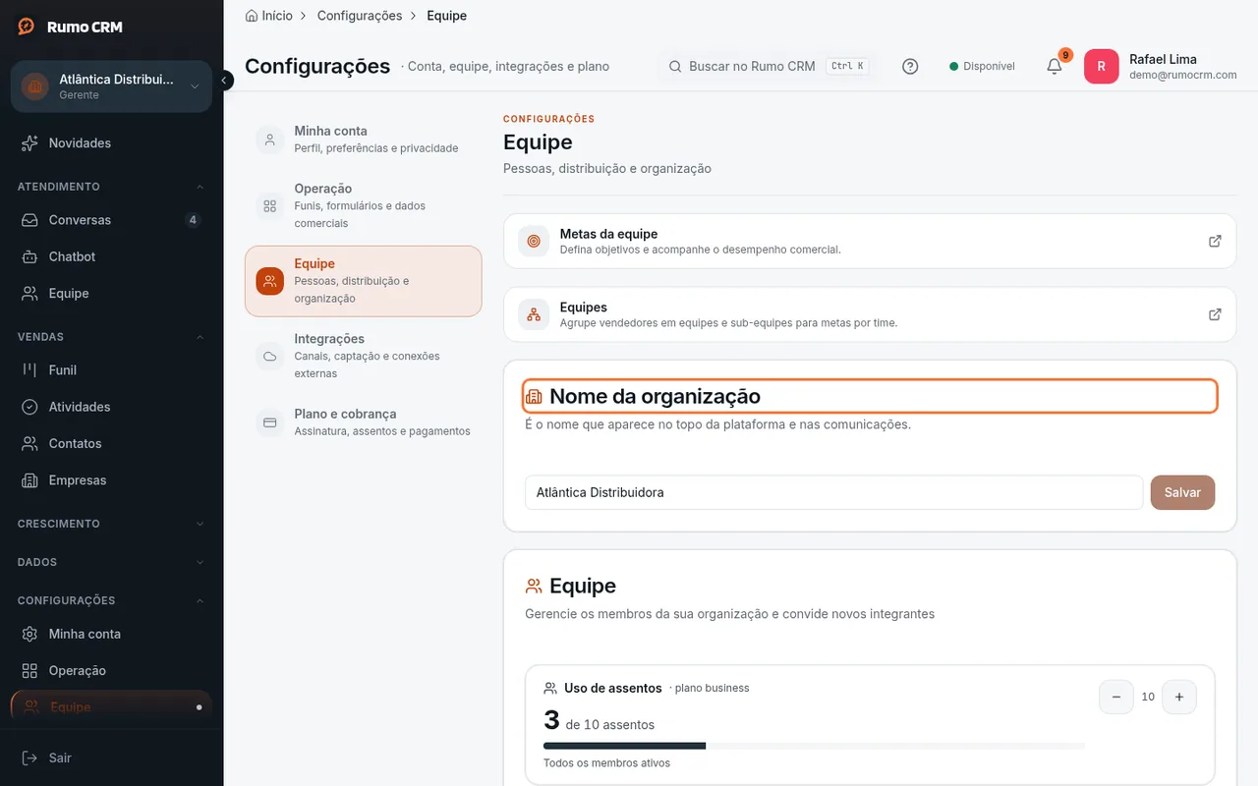This screenshot has height=786, width=1258.
Task: Go to Configurações in breadcrumb
Action: pos(360,16)
